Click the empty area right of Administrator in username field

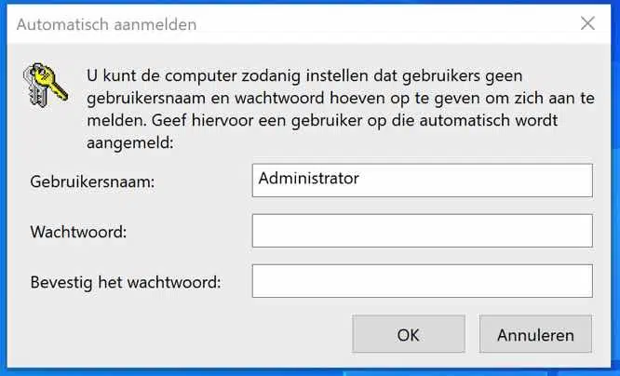click(475, 181)
